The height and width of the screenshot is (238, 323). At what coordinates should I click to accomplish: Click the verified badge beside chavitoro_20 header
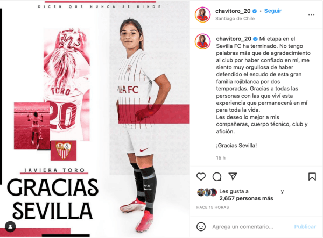tap(255, 11)
